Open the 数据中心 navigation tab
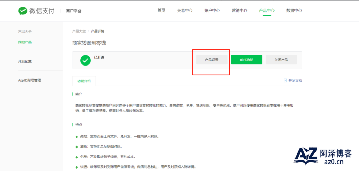The width and height of the screenshot is (359, 171). (x=294, y=11)
